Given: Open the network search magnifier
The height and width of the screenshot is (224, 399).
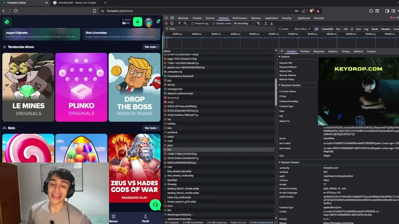Looking at the screenshot, I should point(185,23).
